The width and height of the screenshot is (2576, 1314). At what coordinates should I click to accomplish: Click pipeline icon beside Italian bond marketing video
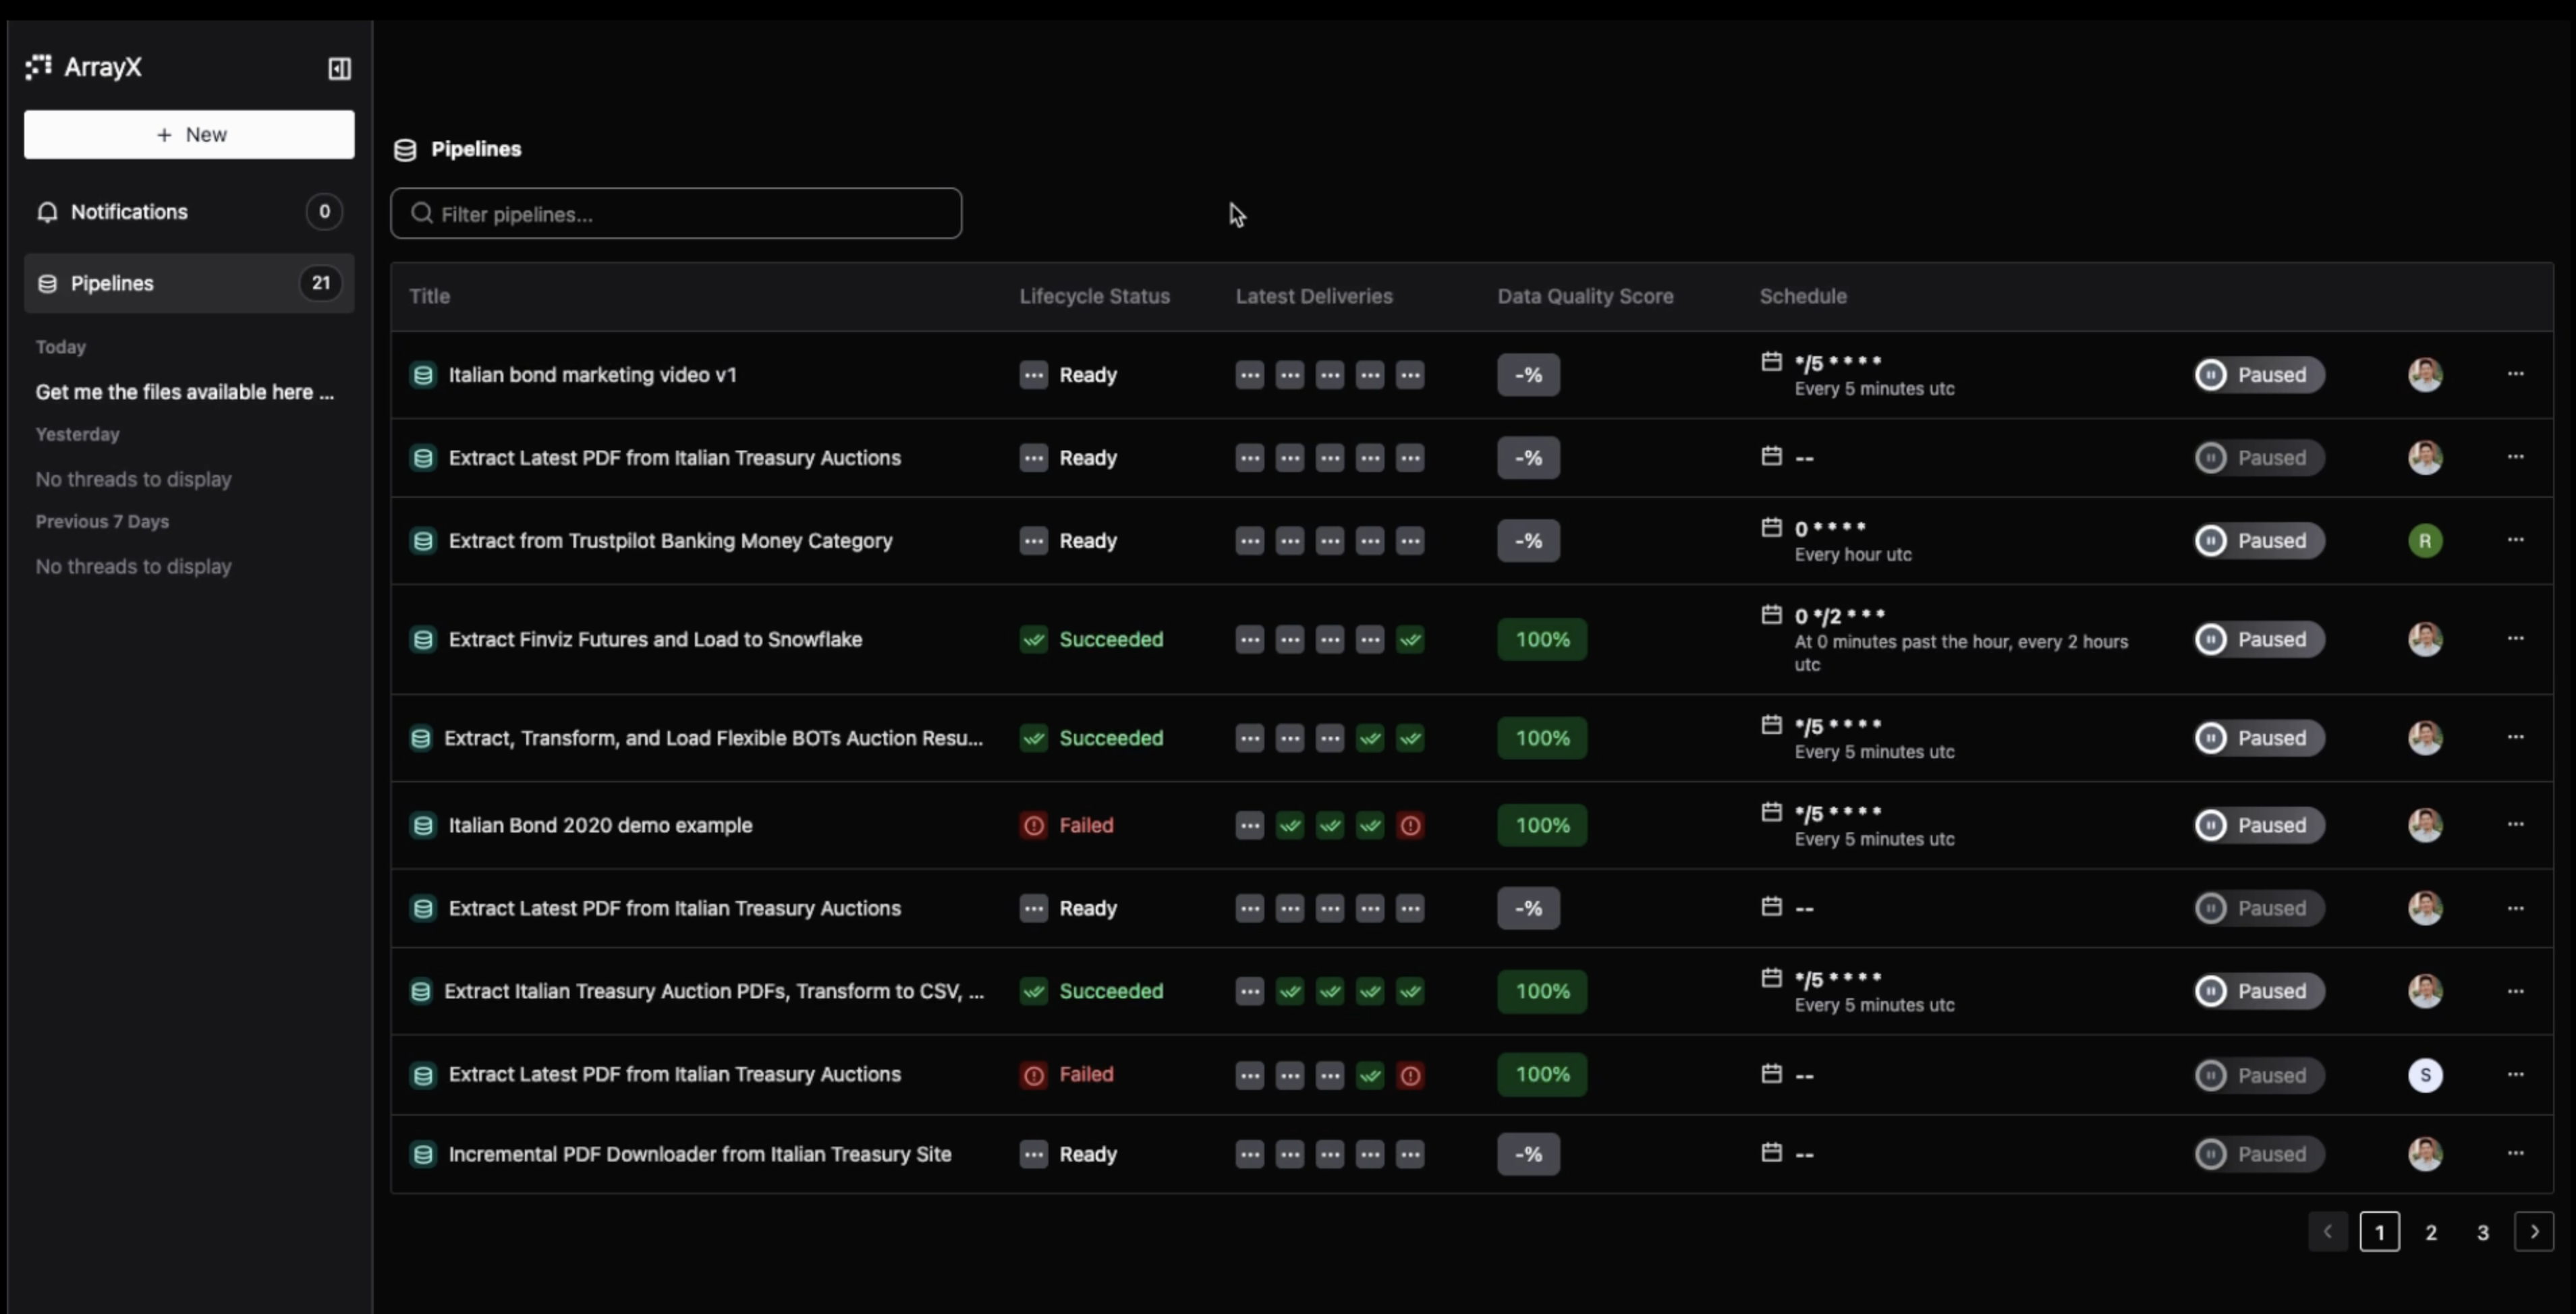click(x=423, y=375)
